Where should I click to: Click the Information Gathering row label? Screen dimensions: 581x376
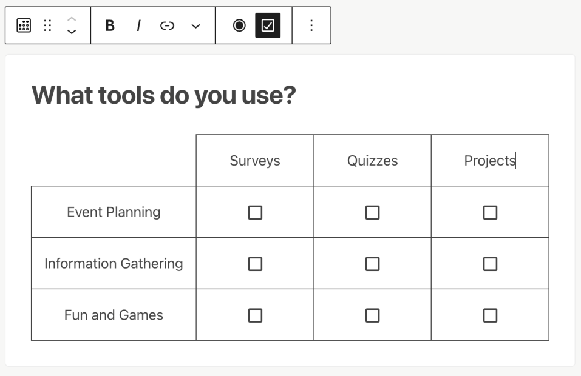[114, 264]
